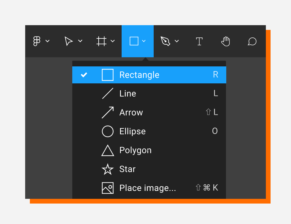Expand the Move tool dropdown chevron

(80, 41)
